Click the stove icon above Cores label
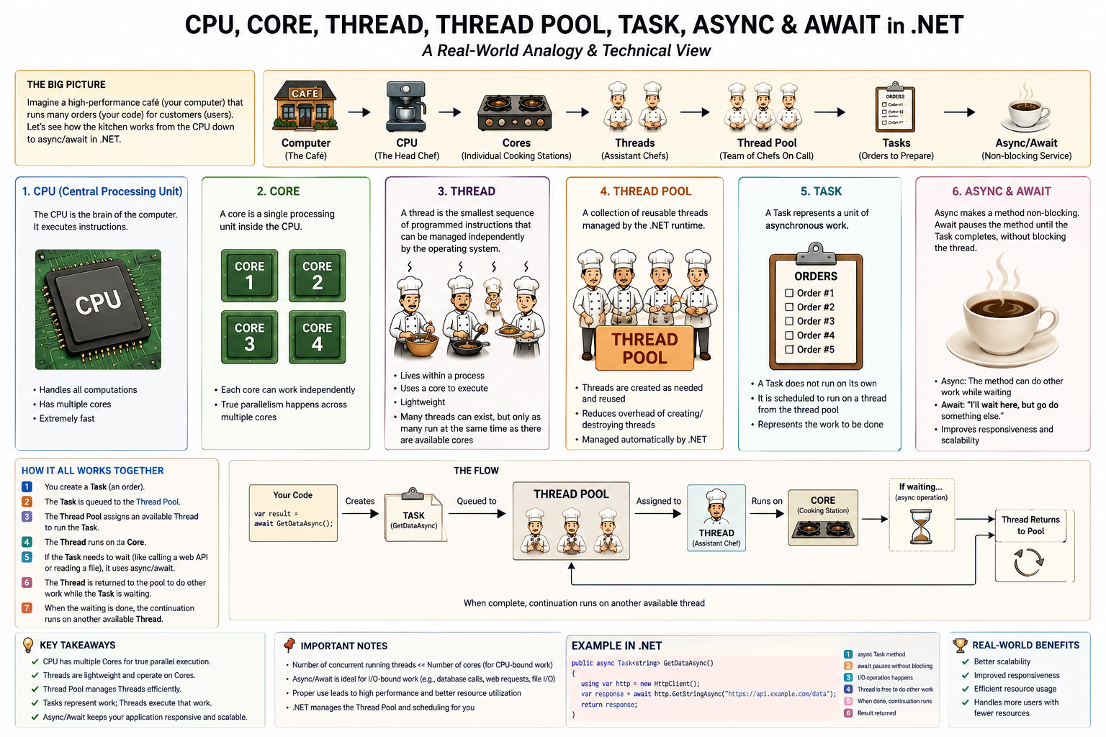 click(515, 112)
